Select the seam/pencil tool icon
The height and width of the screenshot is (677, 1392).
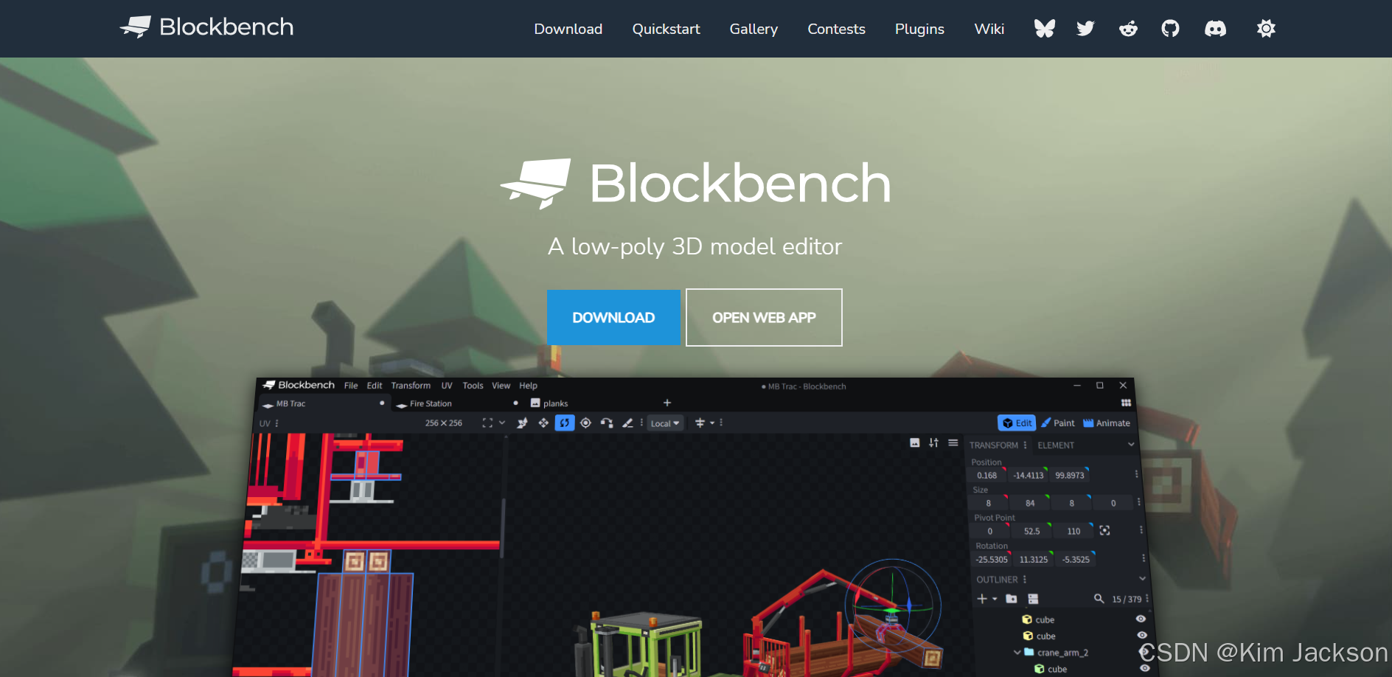pyautogui.click(x=627, y=423)
